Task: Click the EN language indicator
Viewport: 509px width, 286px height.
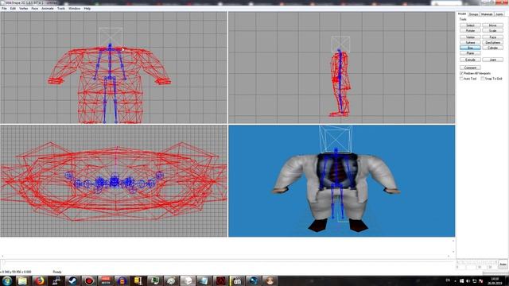Action: (x=448, y=280)
